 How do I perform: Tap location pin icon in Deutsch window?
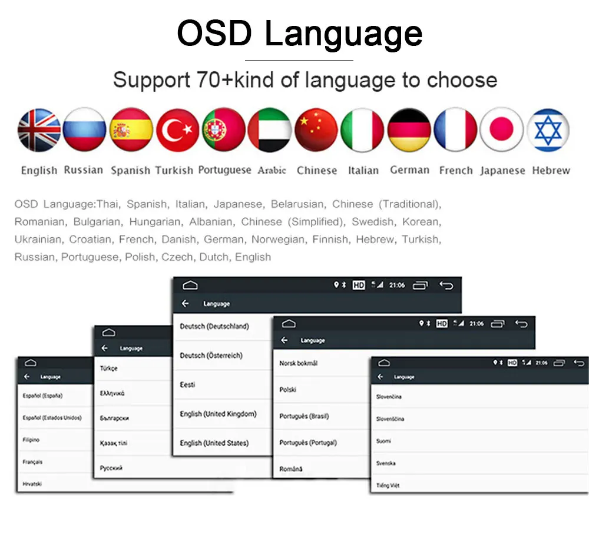(336, 285)
